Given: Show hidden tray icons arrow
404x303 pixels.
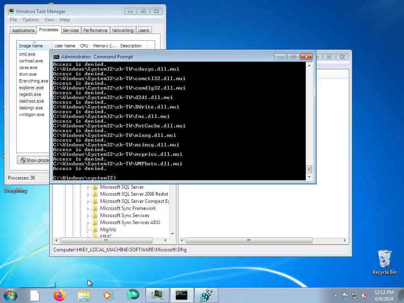Looking at the screenshot, I should 335,296.
